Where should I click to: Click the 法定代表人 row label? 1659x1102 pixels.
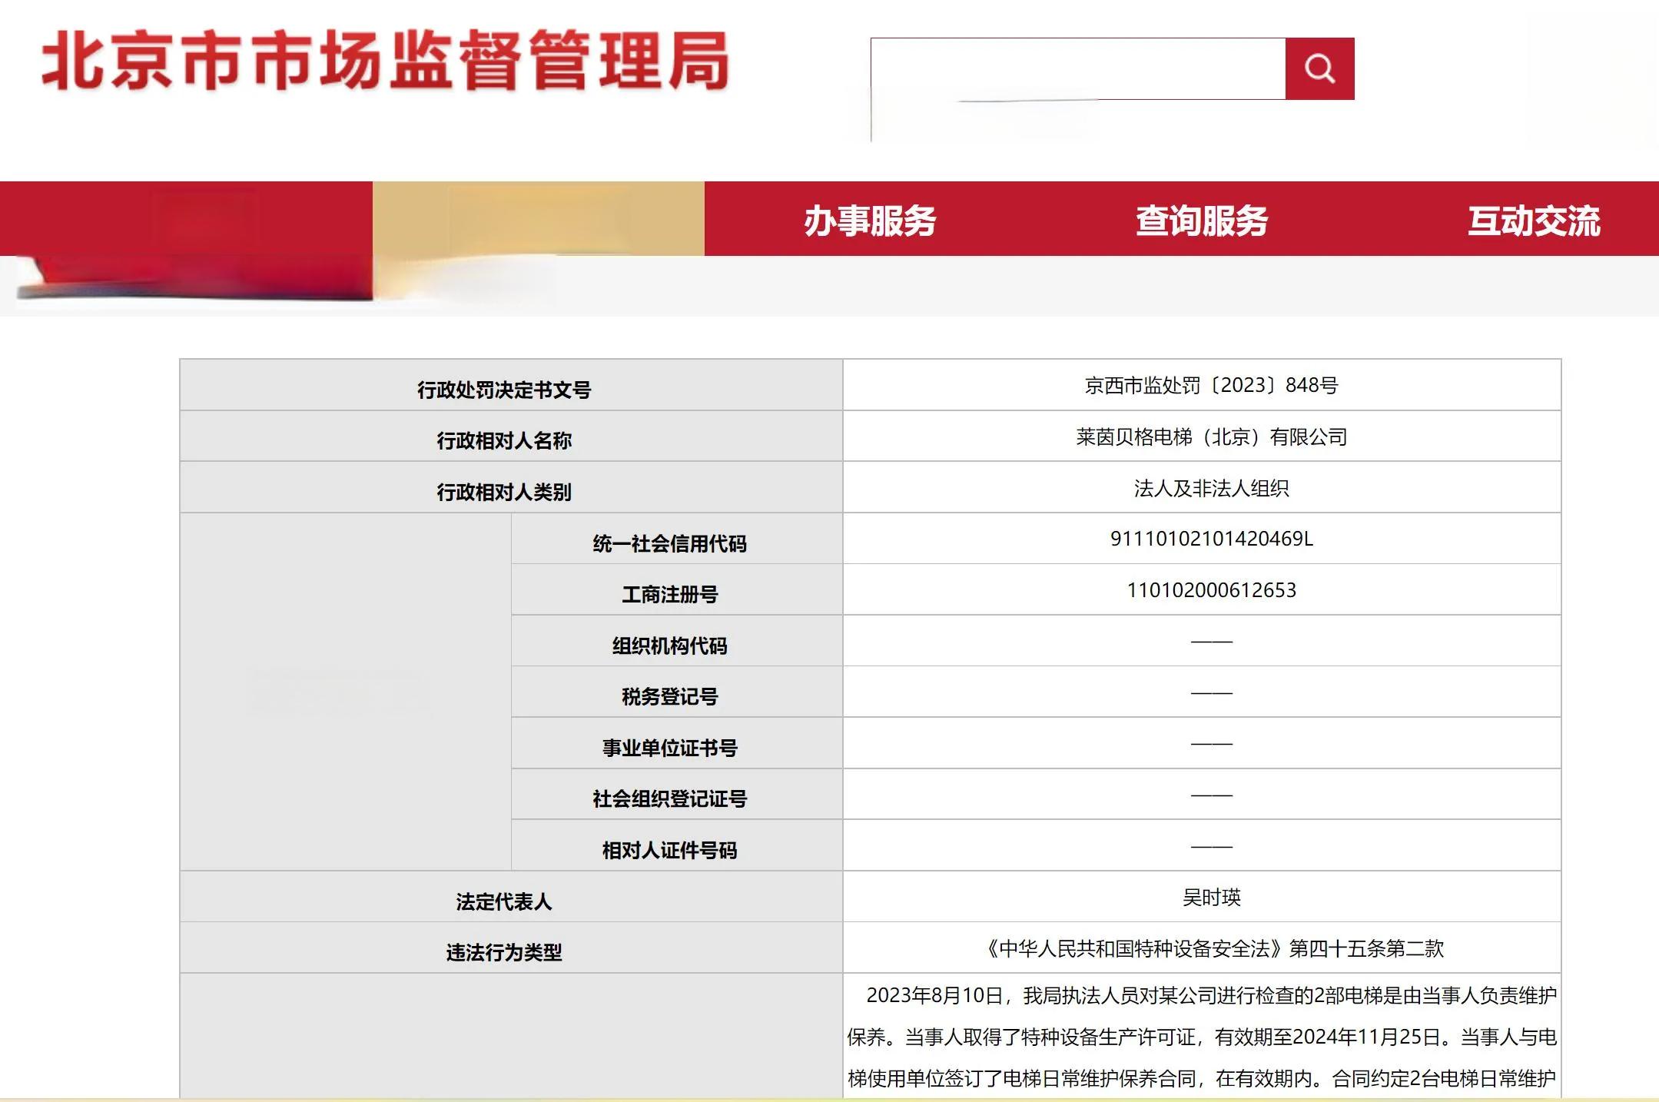(504, 901)
